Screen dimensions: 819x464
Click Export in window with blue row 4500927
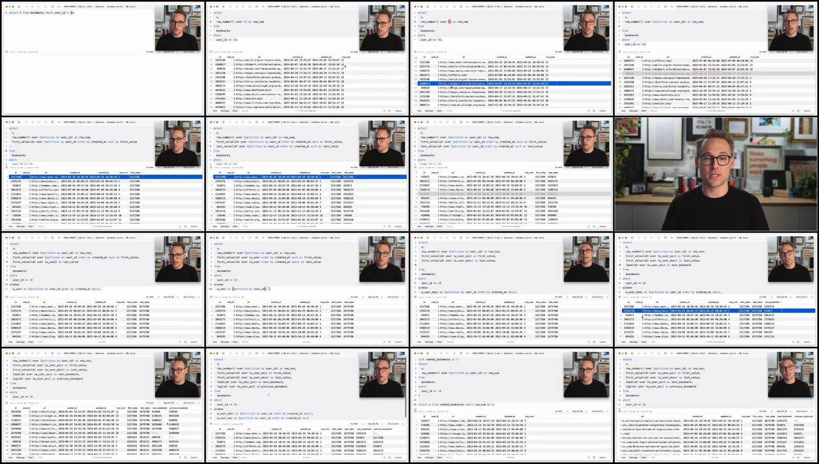pyautogui.click(x=603, y=111)
